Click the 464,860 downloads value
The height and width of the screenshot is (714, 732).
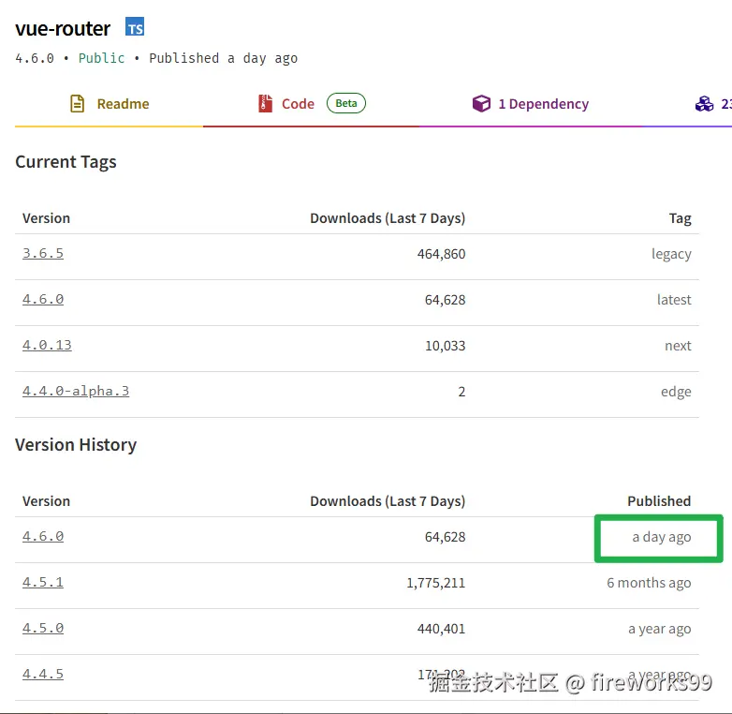click(x=441, y=254)
